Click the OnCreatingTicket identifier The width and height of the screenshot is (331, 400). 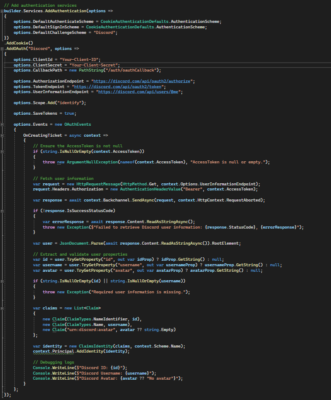[43, 135]
